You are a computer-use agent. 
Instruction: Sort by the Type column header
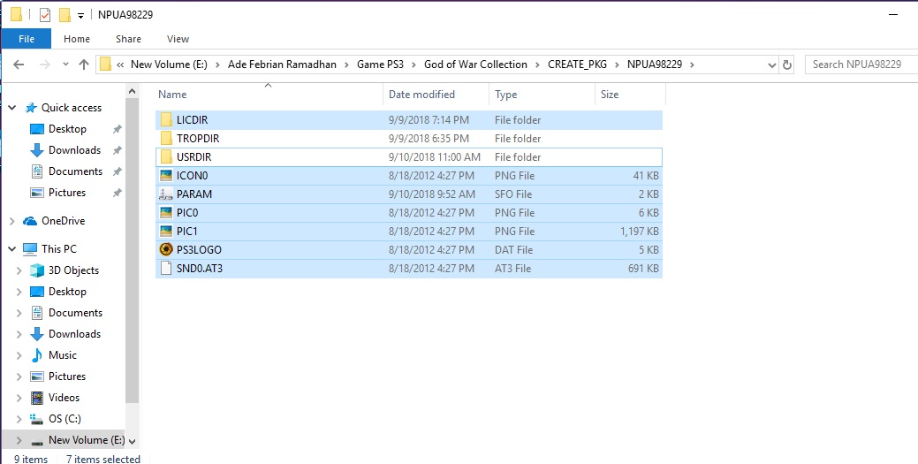coord(542,95)
